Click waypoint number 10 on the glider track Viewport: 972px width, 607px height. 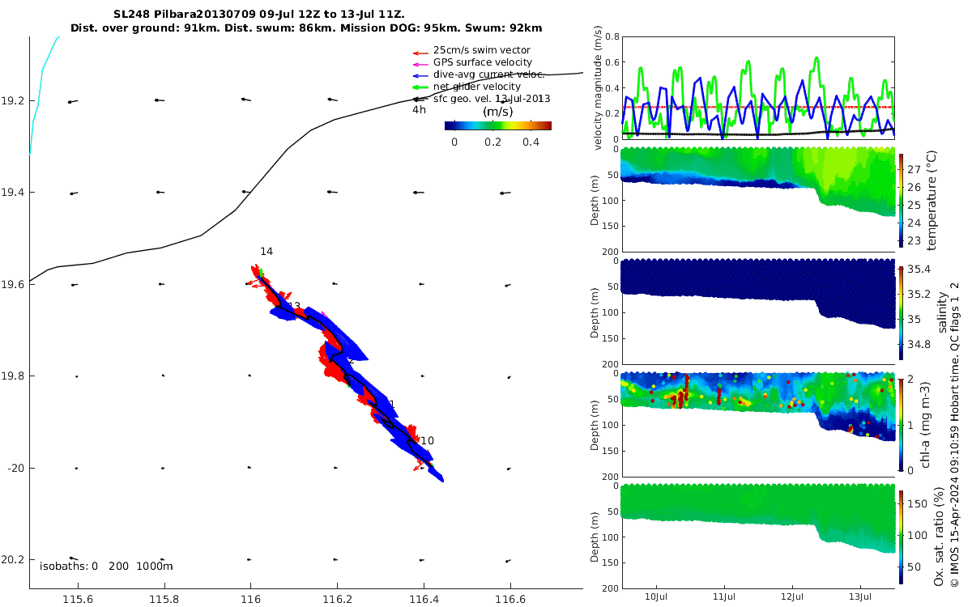[428, 441]
